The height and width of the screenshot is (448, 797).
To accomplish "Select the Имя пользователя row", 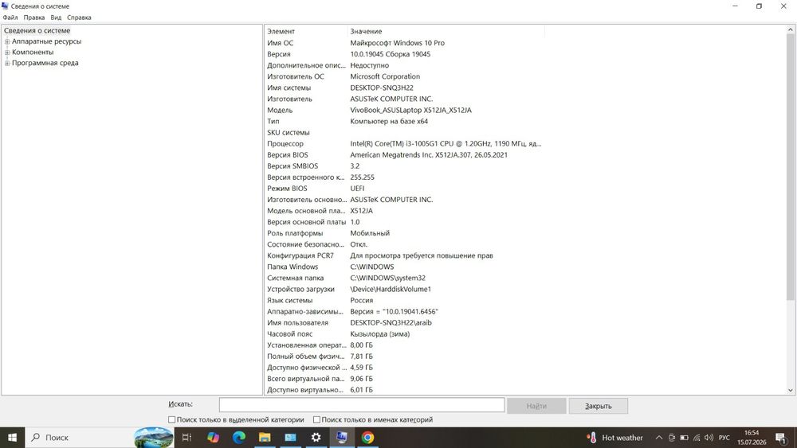I will tap(405, 323).
